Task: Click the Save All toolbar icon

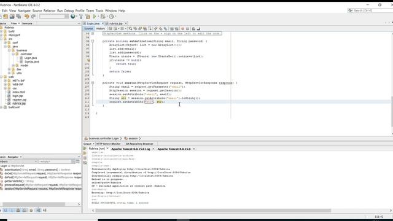Action: (18, 17)
